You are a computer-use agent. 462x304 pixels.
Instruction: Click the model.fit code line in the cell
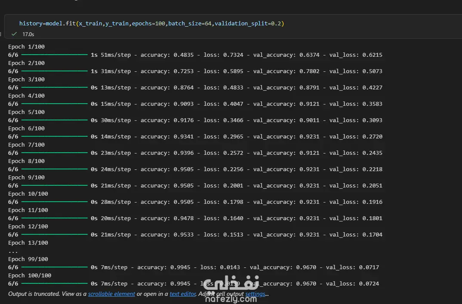point(151,23)
